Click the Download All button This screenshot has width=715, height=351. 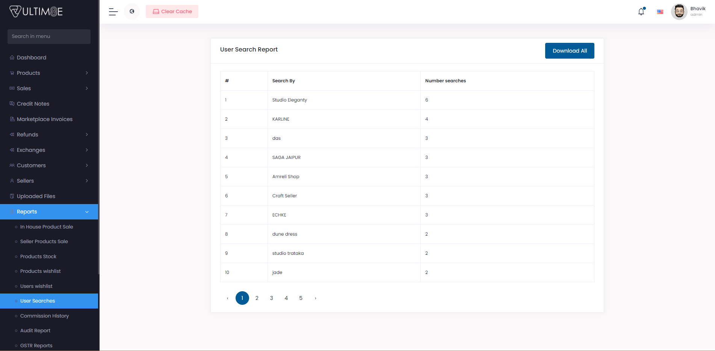coord(570,50)
